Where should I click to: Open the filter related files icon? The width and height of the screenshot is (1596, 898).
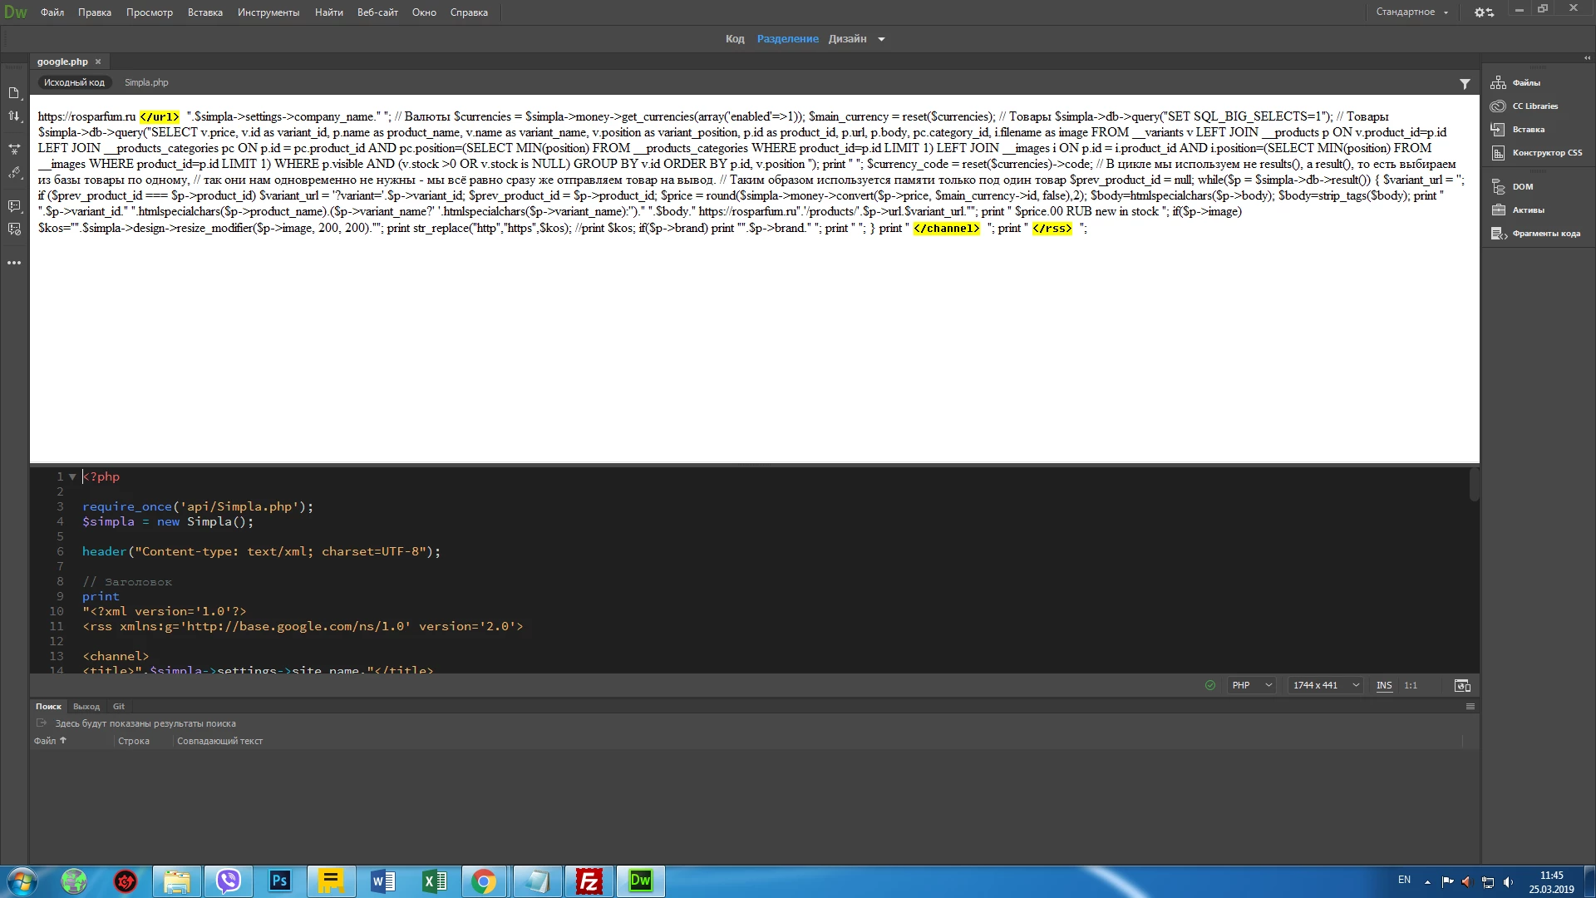pyautogui.click(x=1465, y=84)
